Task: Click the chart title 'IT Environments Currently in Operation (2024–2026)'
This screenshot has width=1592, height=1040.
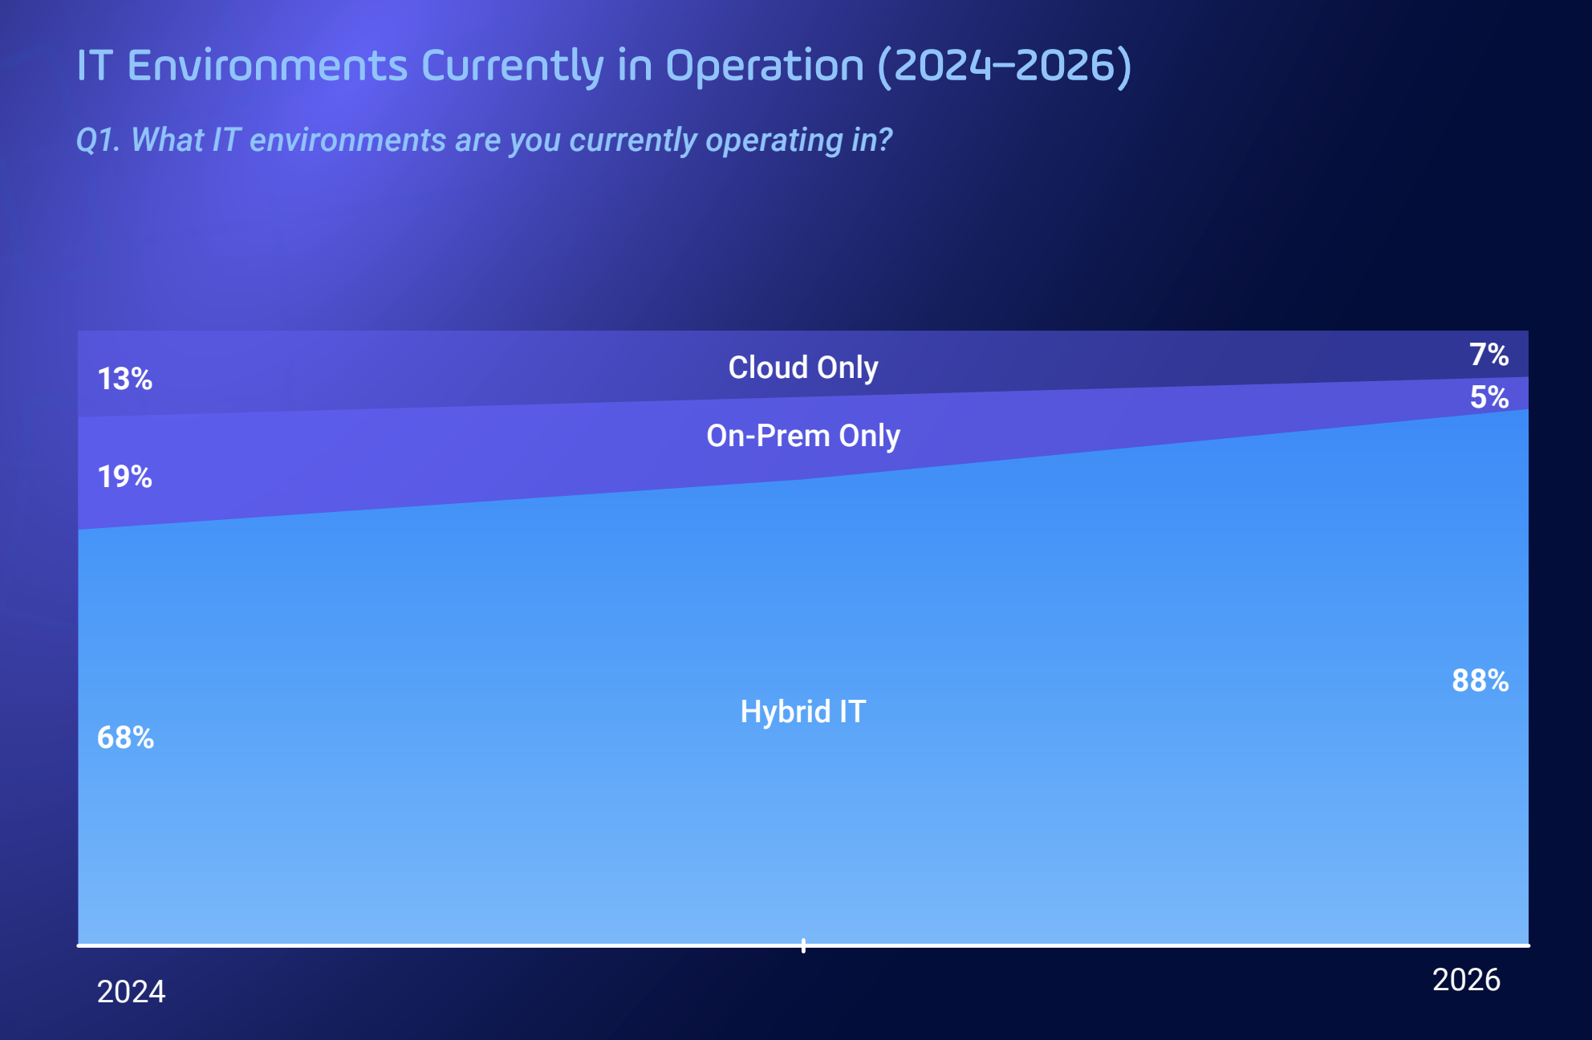Action: 603,66
